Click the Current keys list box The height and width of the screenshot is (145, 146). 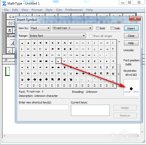click(x=90, y=110)
